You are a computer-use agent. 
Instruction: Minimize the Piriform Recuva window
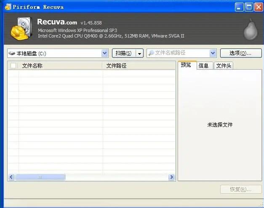click(x=239, y=7)
